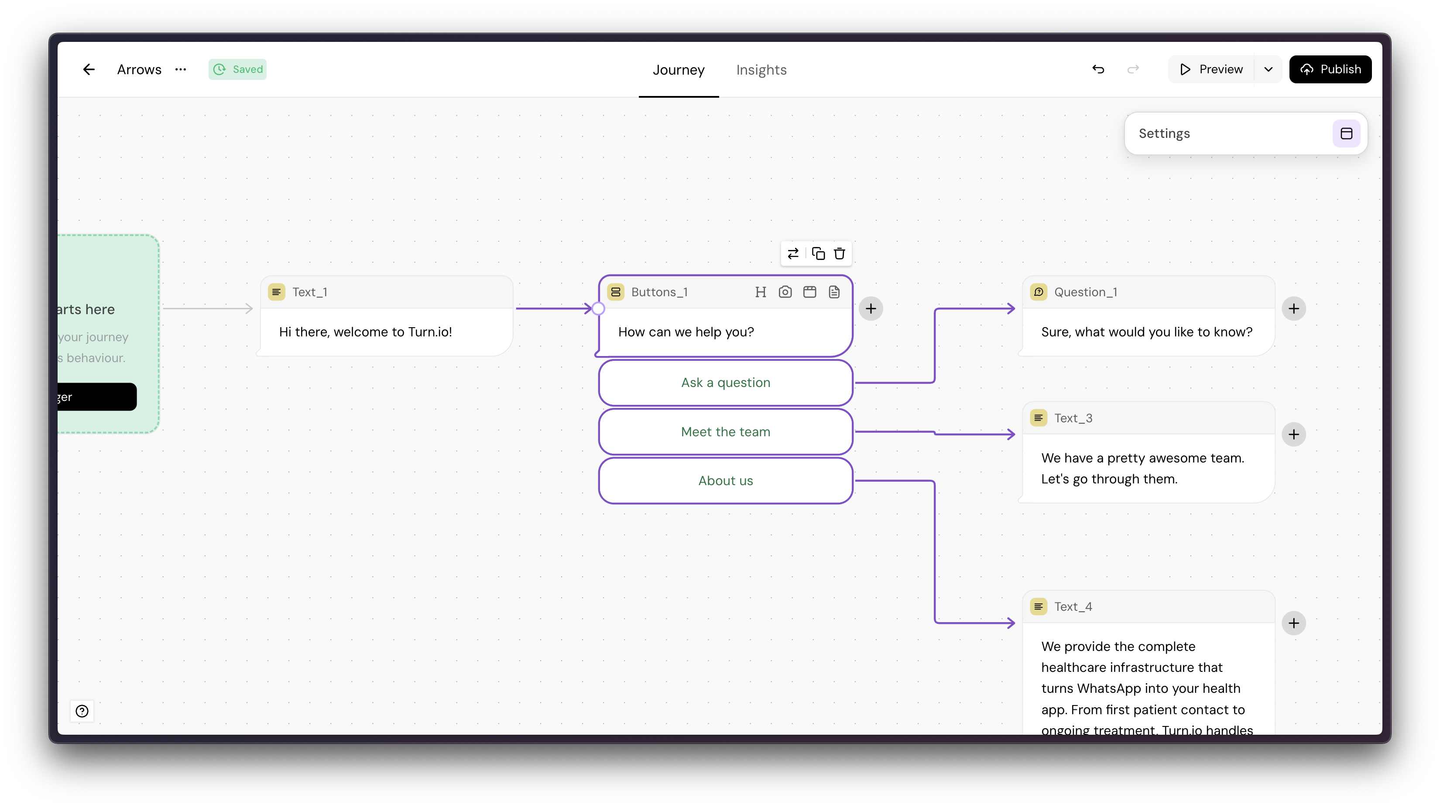Click the plus button beside Question_1
The image size is (1440, 808).
point(1293,308)
